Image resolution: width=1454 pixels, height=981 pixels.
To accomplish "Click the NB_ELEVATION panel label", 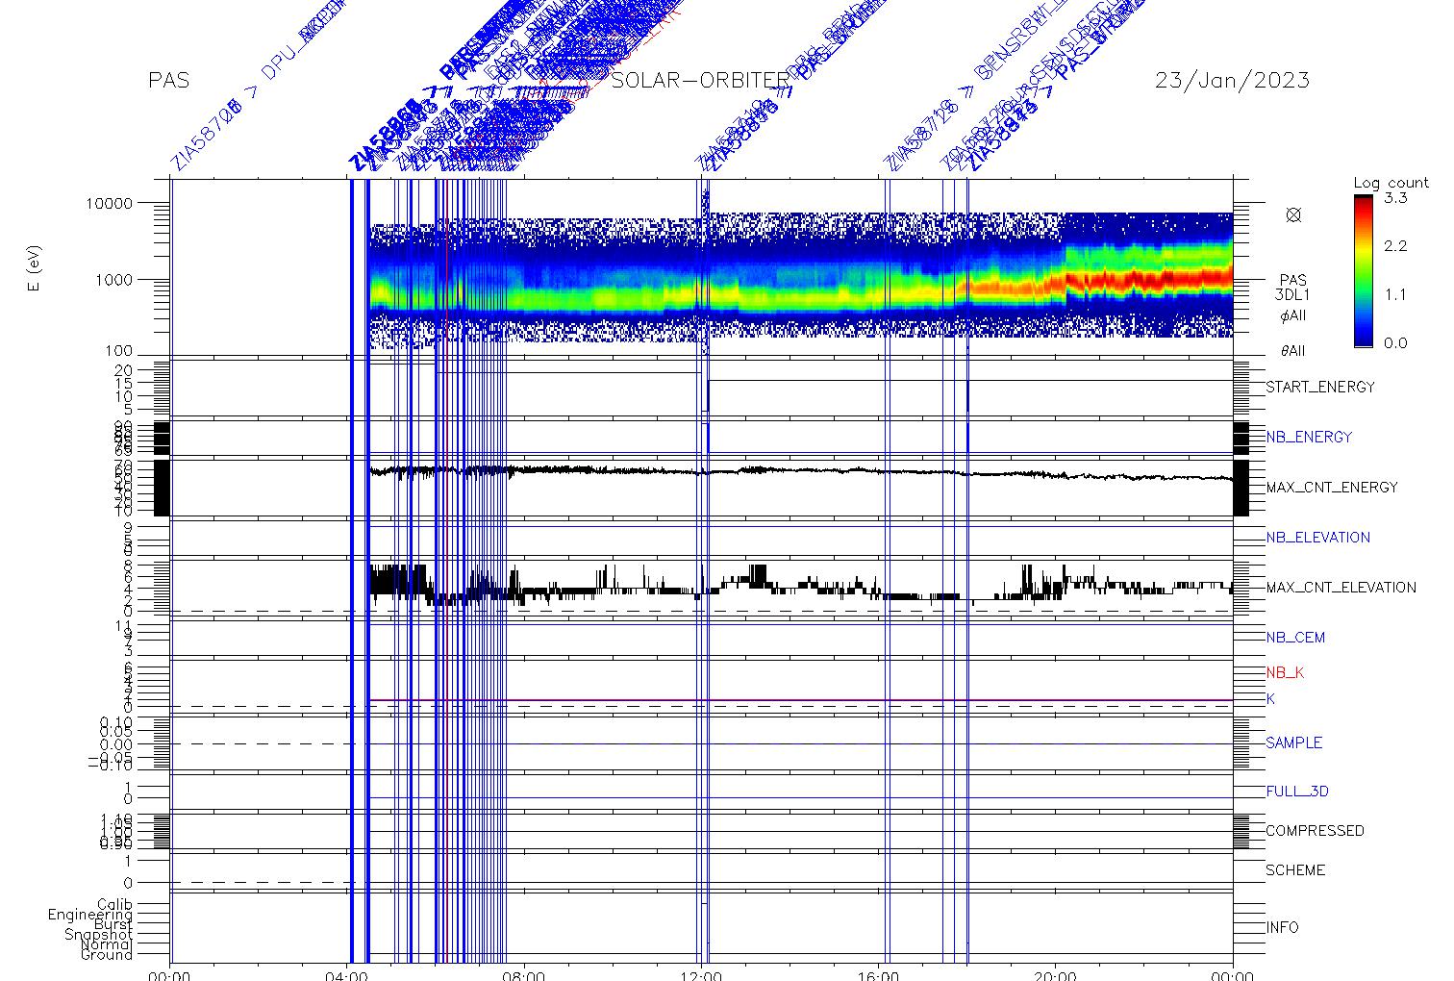I will [x=1317, y=537].
